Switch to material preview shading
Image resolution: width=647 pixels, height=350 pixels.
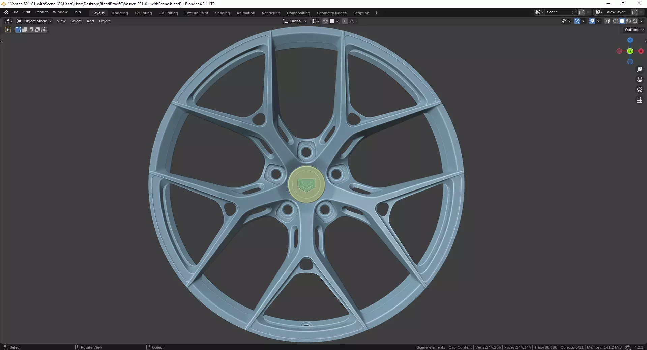click(628, 21)
